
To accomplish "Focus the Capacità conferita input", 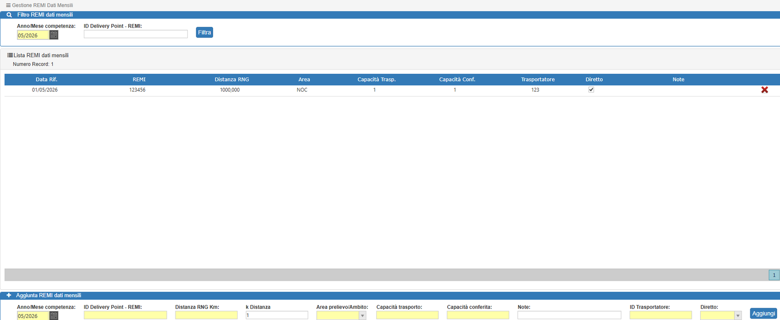I will click(478, 315).
